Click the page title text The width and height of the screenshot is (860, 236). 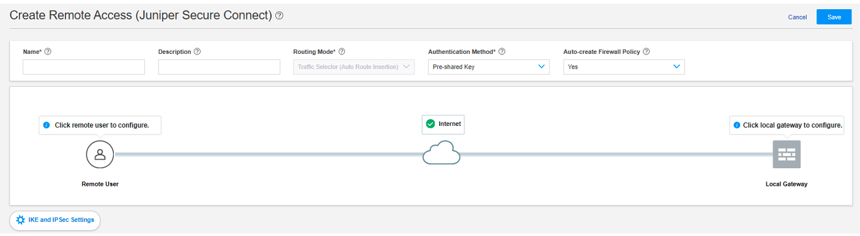(x=141, y=16)
